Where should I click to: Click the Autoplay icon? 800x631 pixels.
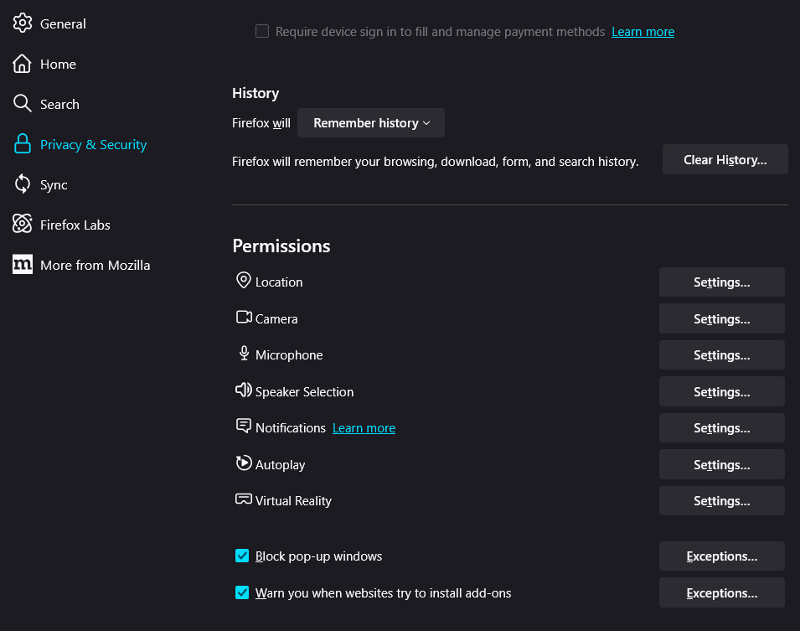coord(244,463)
